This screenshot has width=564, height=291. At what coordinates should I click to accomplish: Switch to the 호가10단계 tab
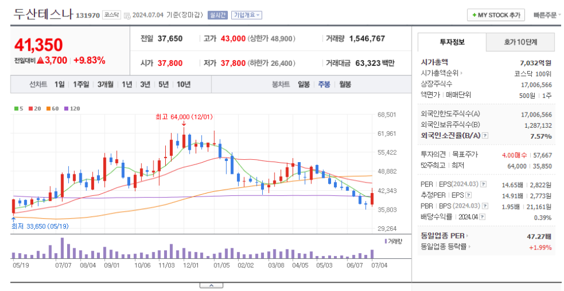pyautogui.click(x=520, y=42)
